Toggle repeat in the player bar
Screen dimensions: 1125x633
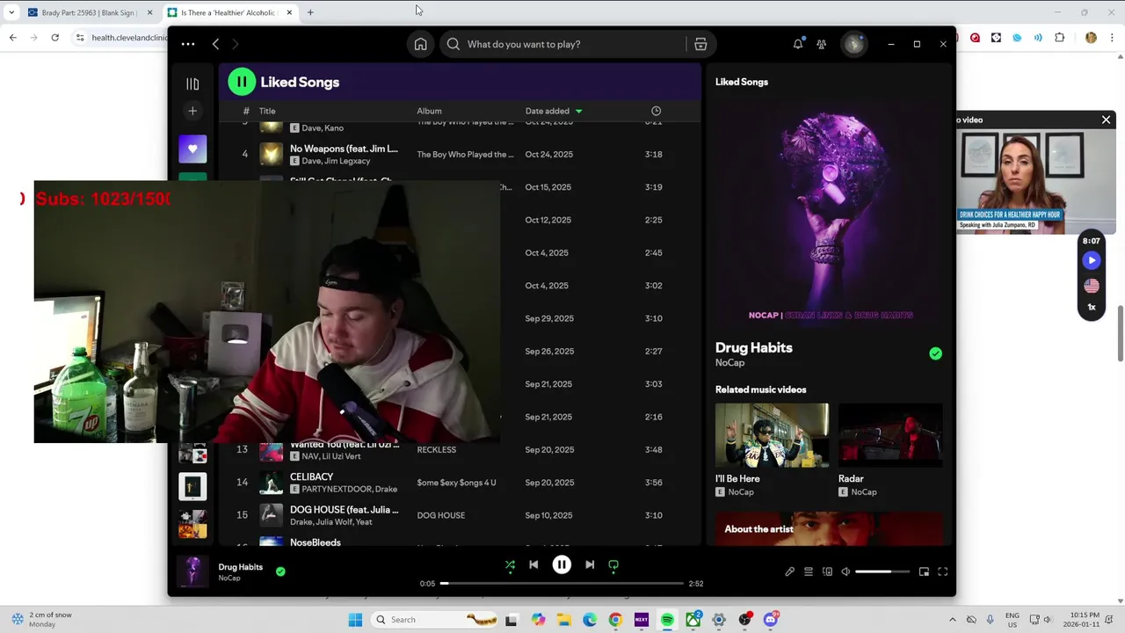613,565
